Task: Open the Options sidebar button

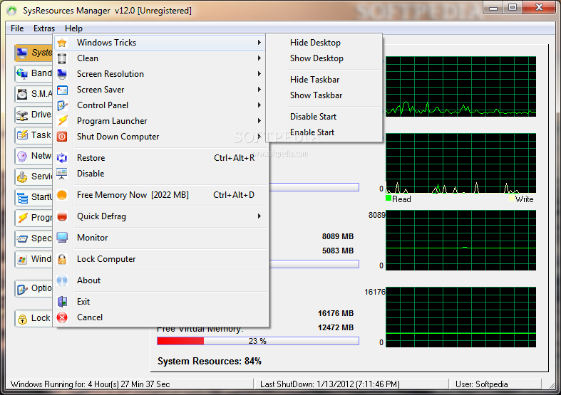Action: click(34, 288)
